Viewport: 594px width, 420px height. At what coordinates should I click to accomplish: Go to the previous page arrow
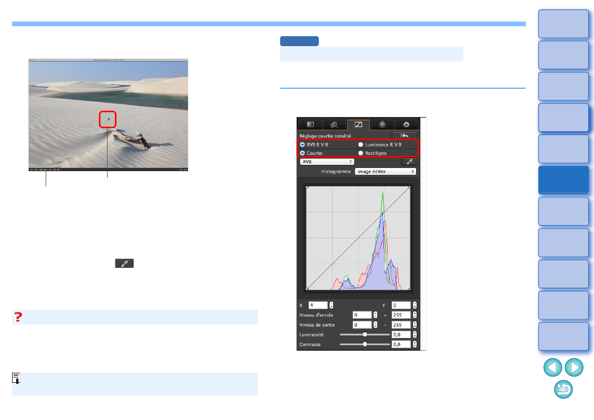(553, 366)
